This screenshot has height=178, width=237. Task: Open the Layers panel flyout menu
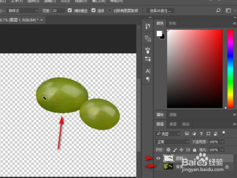pos(235,124)
